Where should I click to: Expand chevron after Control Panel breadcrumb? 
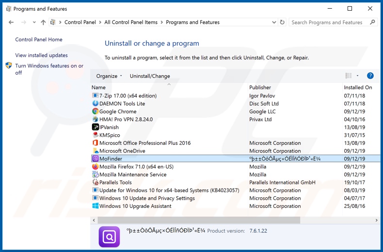(100, 22)
